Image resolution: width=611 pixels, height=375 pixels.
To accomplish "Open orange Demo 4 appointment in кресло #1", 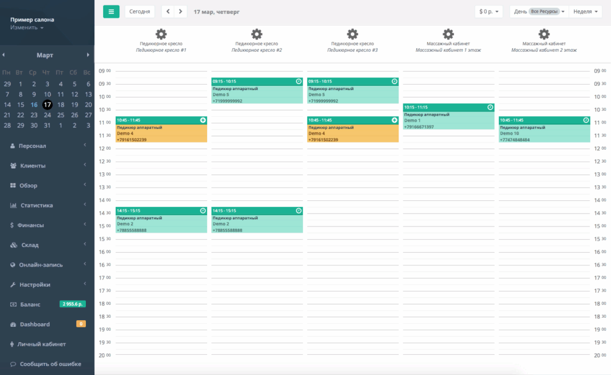I will pos(161,130).
